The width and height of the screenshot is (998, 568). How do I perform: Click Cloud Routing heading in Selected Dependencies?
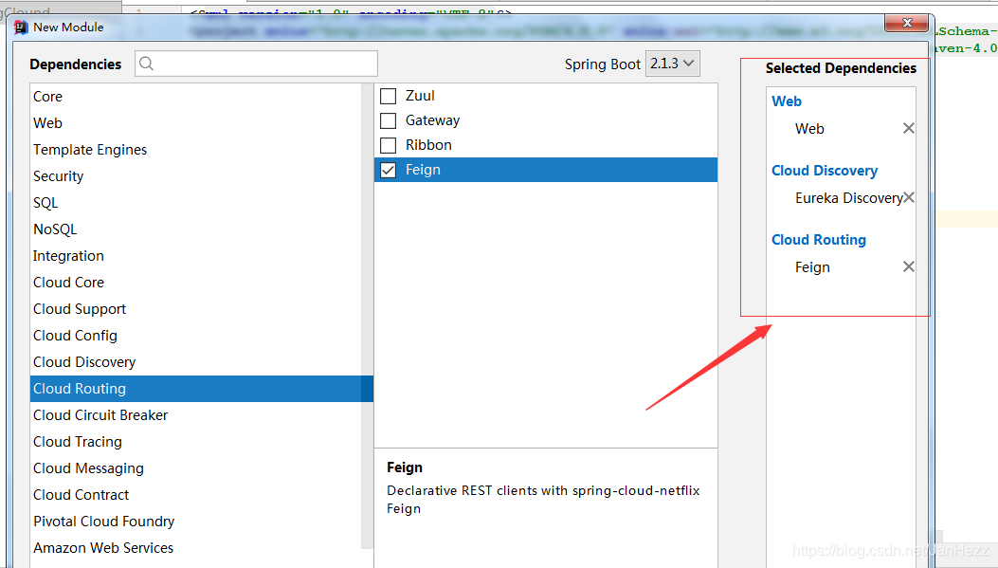tap(819, 240)
